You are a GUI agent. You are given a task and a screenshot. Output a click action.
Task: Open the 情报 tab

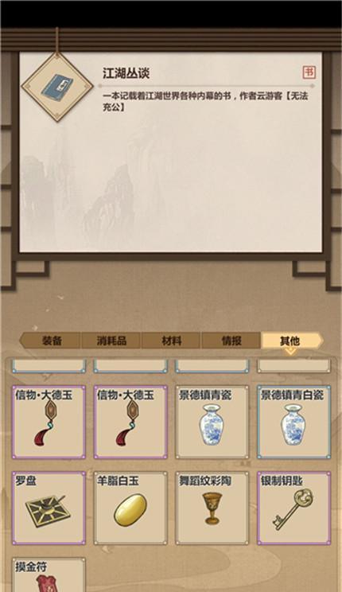(x=231, y=341)
